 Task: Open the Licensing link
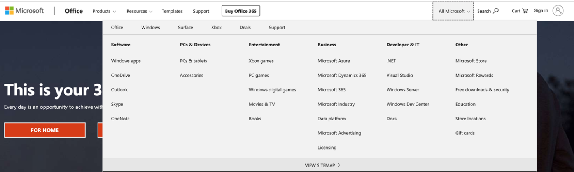click(327, 147)
